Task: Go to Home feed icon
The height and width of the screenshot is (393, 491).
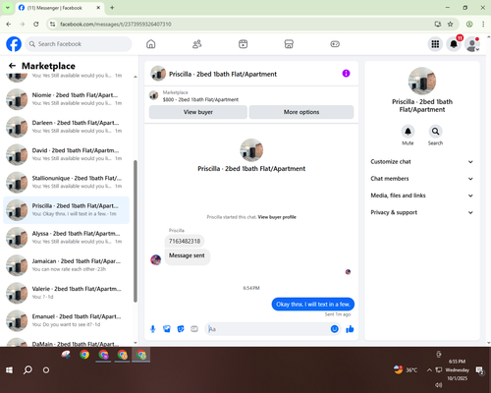Action: [x=151, y=44]
